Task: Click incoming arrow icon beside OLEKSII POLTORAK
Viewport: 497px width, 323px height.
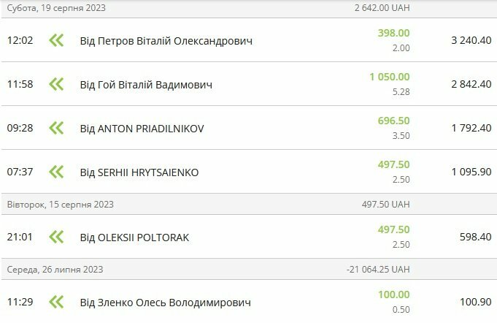Action: click(56, 237)
